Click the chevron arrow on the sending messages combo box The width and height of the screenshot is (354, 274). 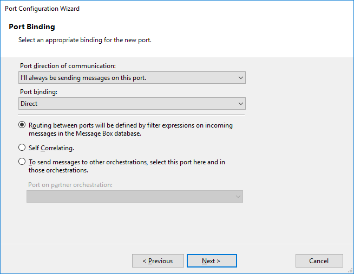(x=241, y=78)
